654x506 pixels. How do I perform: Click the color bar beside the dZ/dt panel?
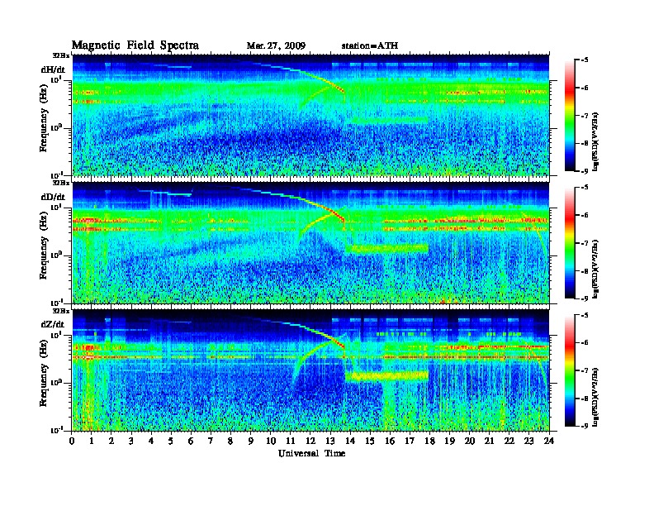tap(570, 370)
